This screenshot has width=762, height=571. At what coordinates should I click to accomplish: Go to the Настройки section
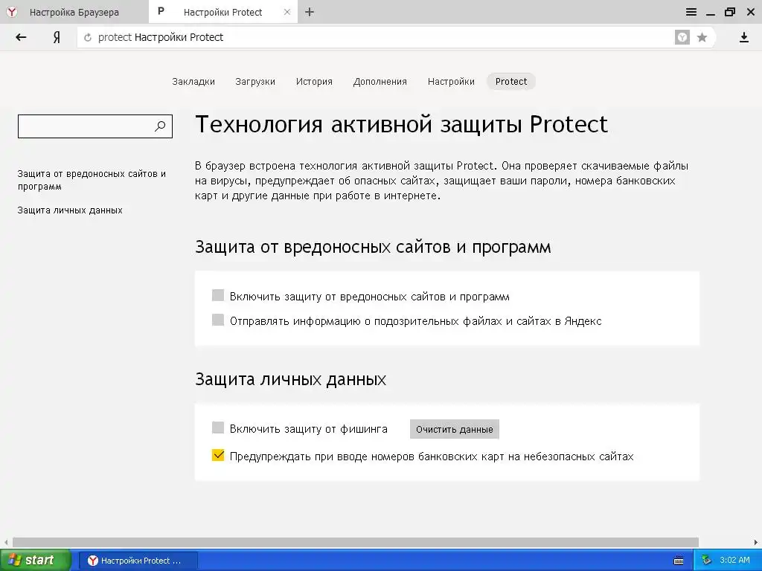(x=451, y=82)
